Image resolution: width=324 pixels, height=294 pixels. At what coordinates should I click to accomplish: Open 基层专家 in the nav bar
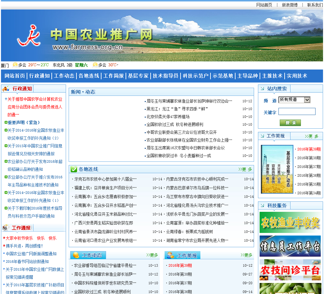[x=138, y=76]
